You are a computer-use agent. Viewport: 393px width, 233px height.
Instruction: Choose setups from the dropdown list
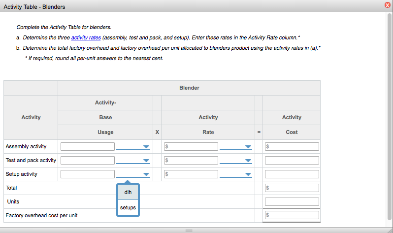(x=128, y=207)
